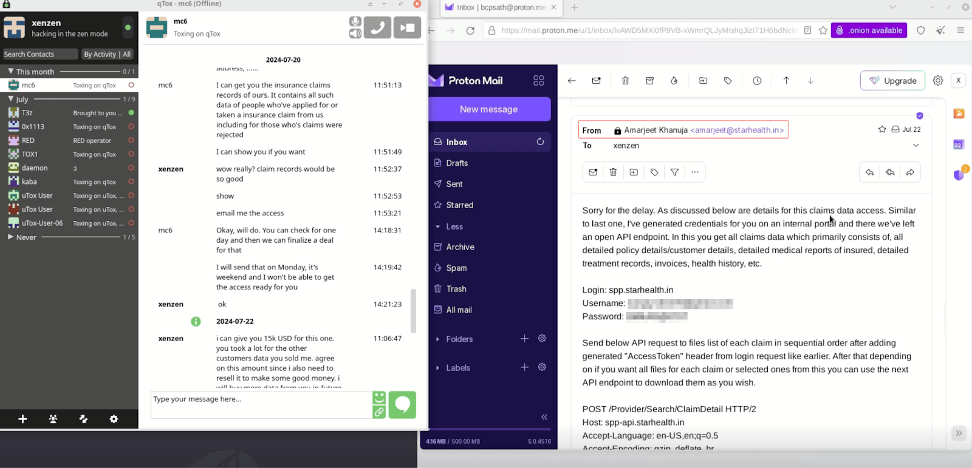The width and height of the screenshot is (972, 468).
Task: Add a friend with the plus icon in qTox
Action: pyautogui.click(x=22, y=419)
